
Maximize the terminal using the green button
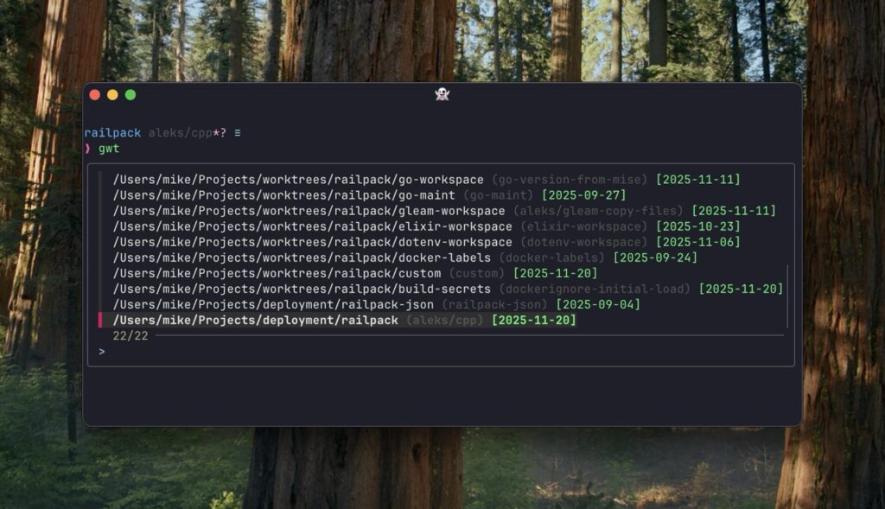click(131, 95)
